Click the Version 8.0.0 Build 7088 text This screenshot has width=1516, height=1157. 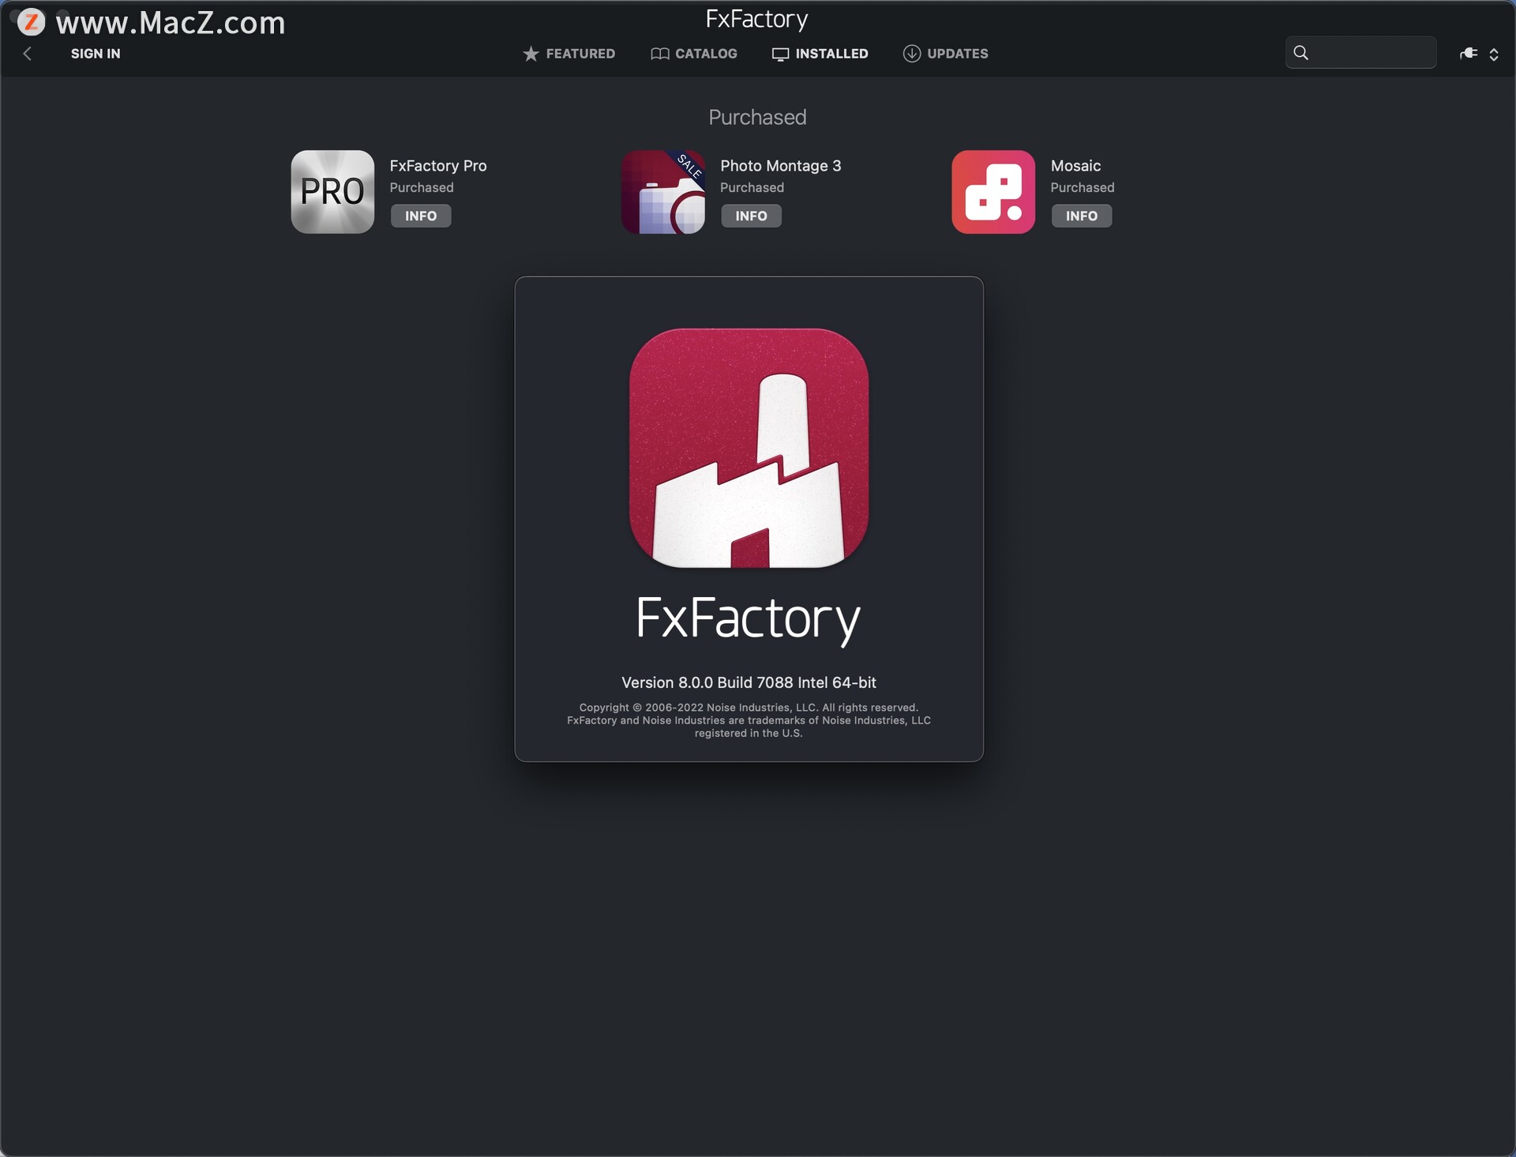click(x=749, y=682)
